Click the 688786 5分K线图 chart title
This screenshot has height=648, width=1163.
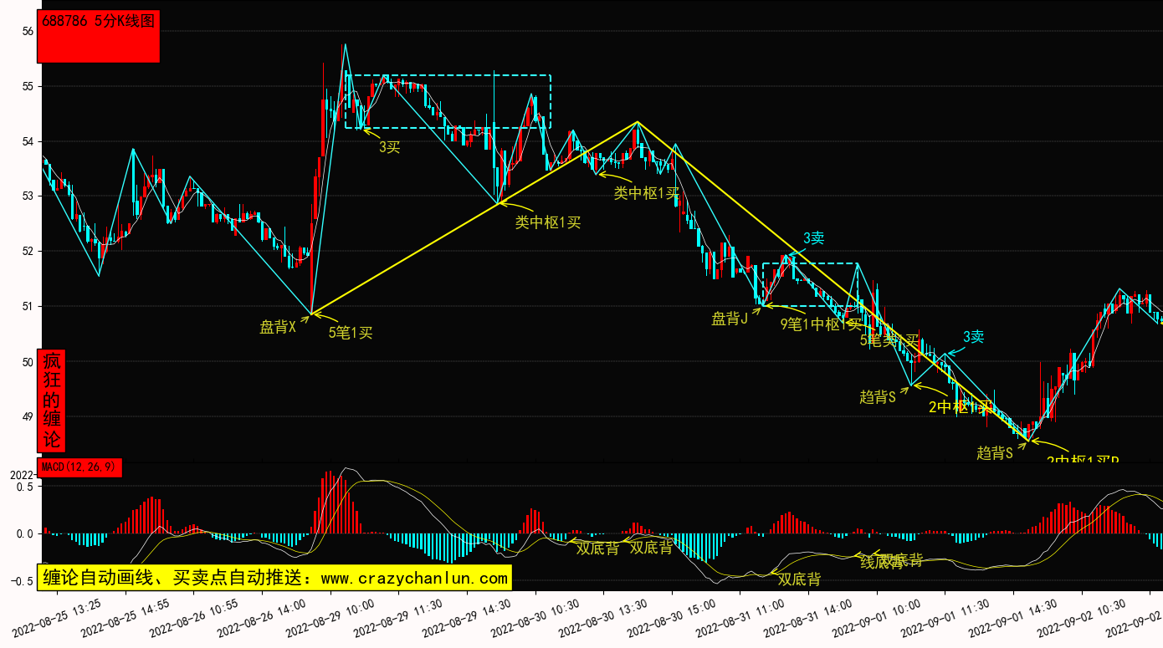tap(99, 21)
